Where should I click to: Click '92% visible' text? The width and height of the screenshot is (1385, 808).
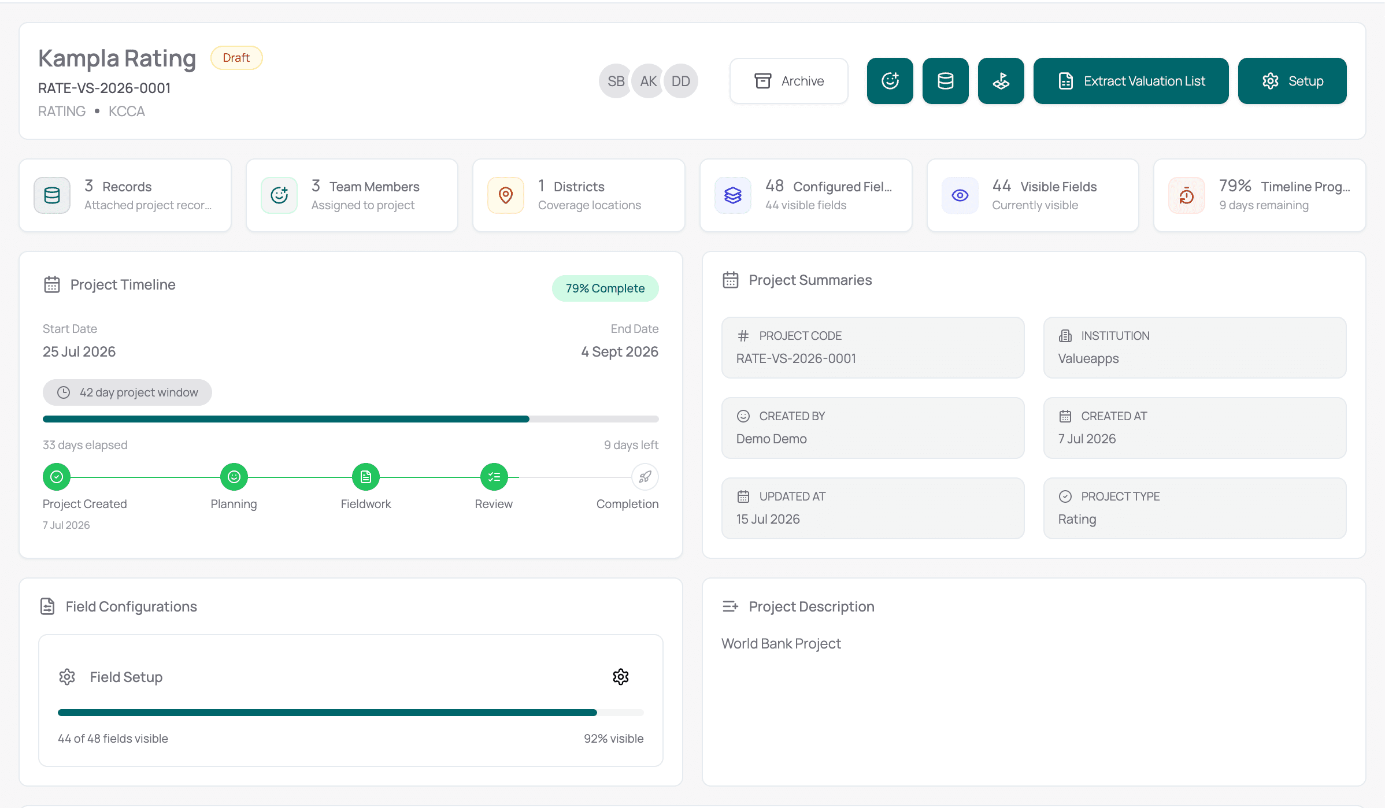614,739
